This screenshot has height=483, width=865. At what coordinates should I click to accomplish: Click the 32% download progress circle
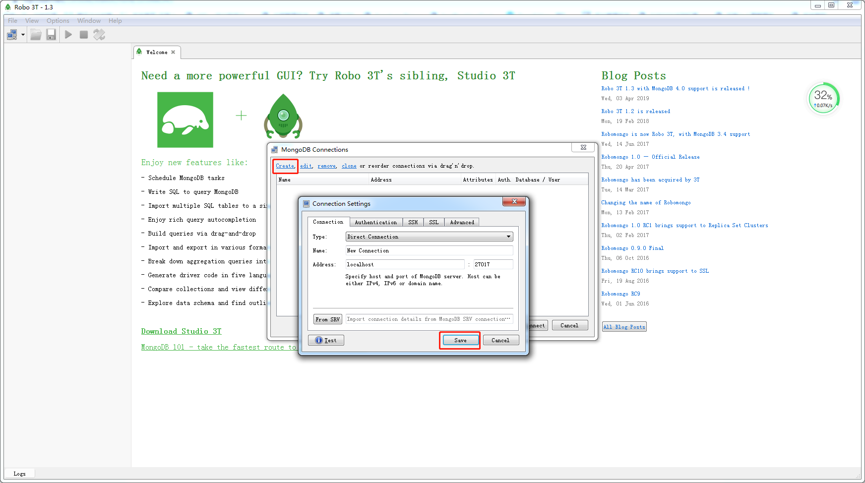[823, 98]
